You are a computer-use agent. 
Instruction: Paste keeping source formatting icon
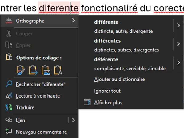click(x=21, y=70)
